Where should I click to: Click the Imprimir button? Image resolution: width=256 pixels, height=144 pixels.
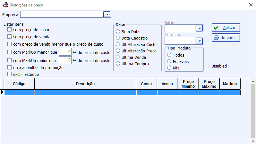pos(226,38)
